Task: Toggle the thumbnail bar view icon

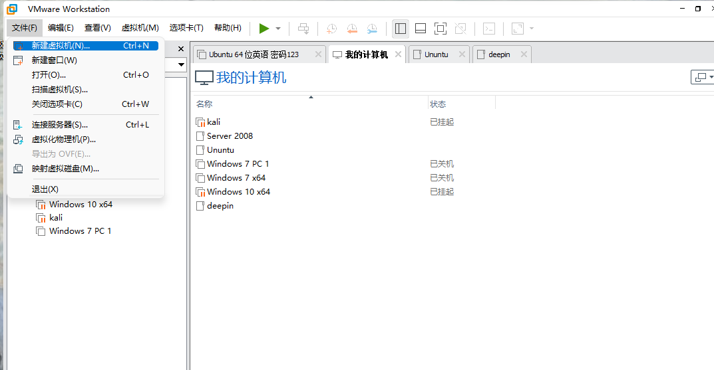Action: click(421, 29)
